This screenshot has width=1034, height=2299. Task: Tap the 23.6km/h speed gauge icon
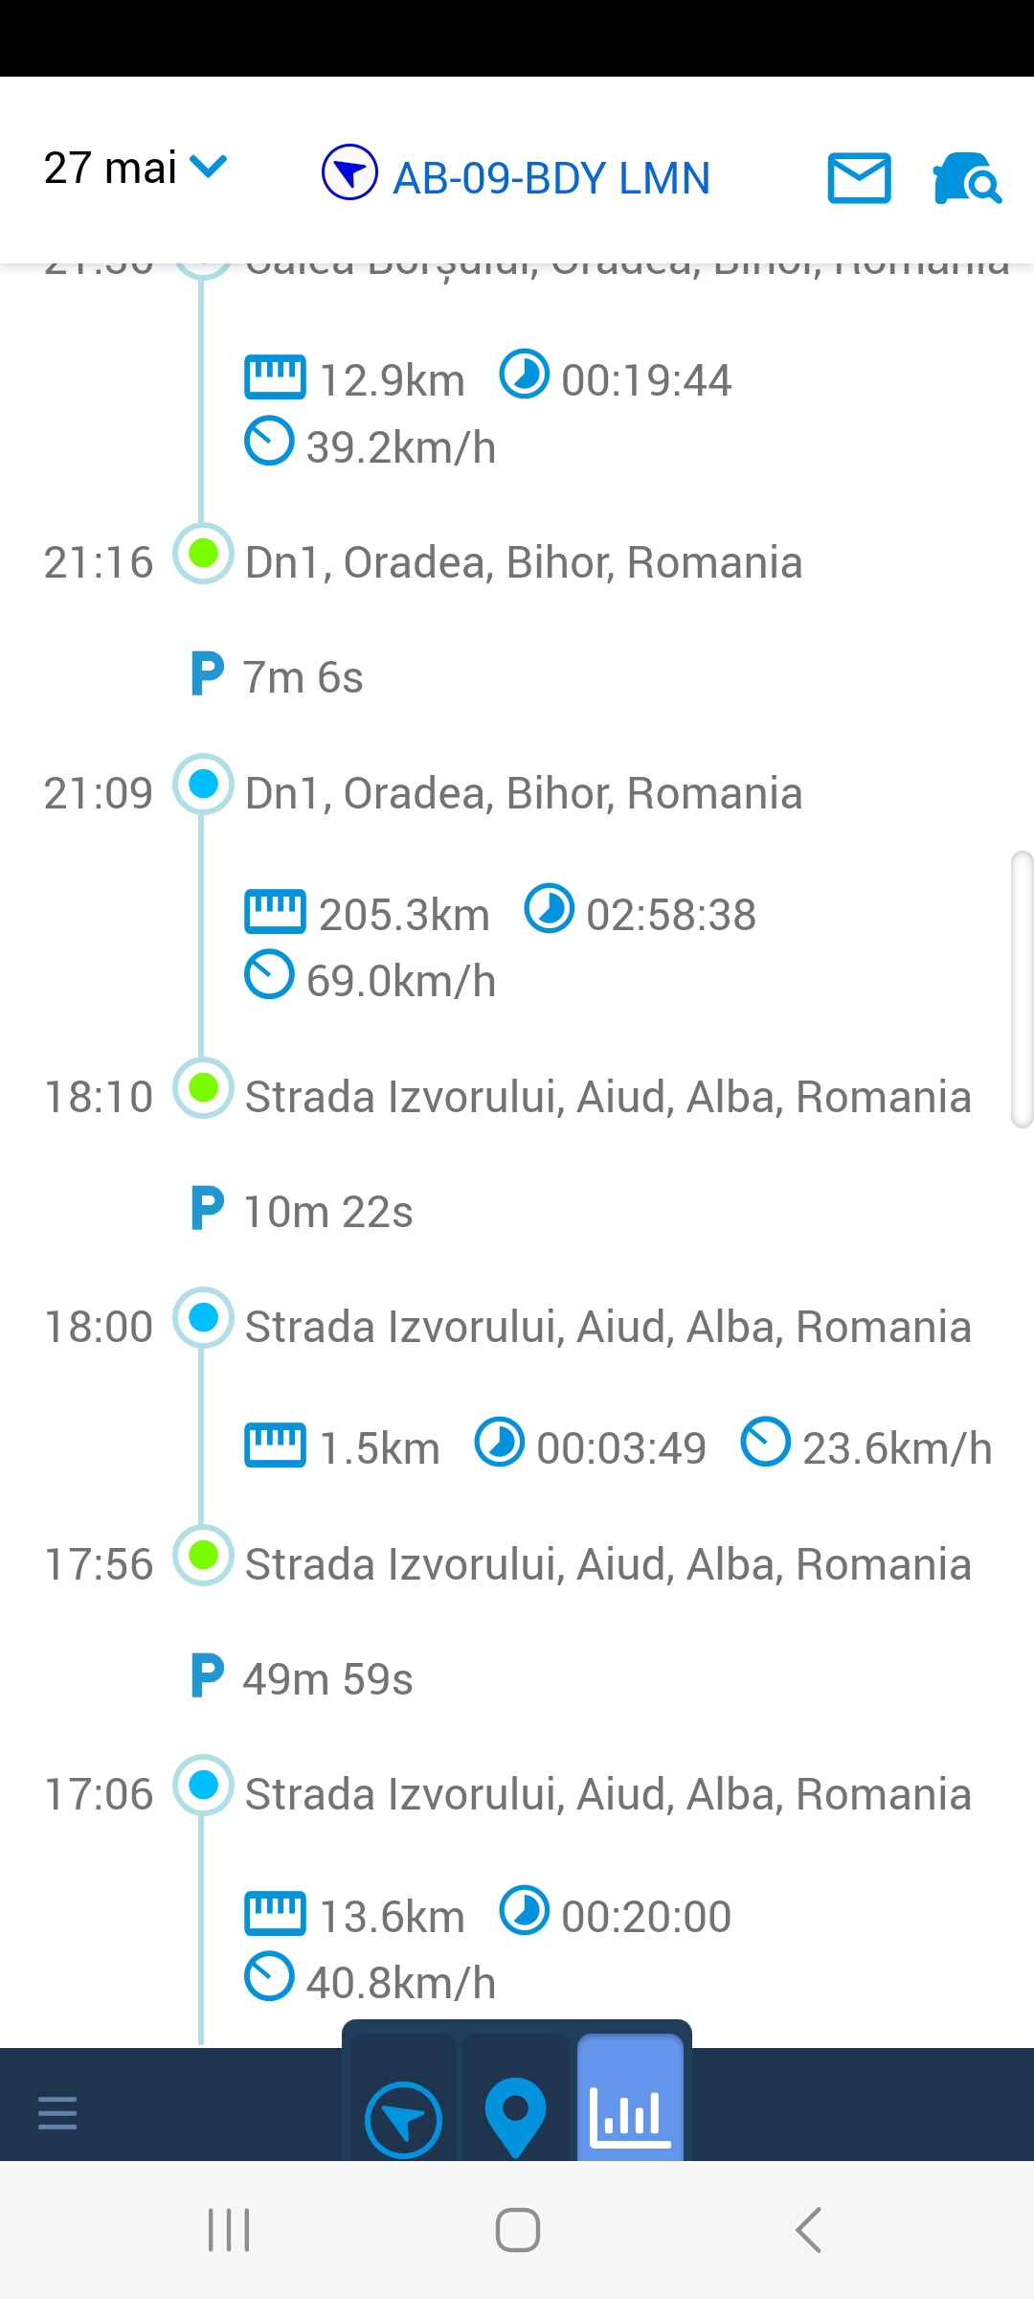[766, 1442]
